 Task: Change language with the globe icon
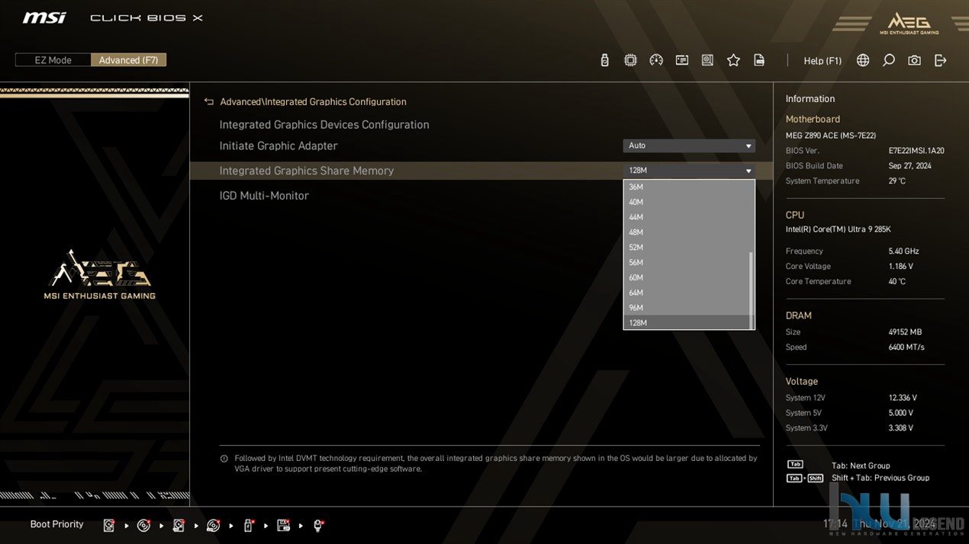(x=863, y=60)
